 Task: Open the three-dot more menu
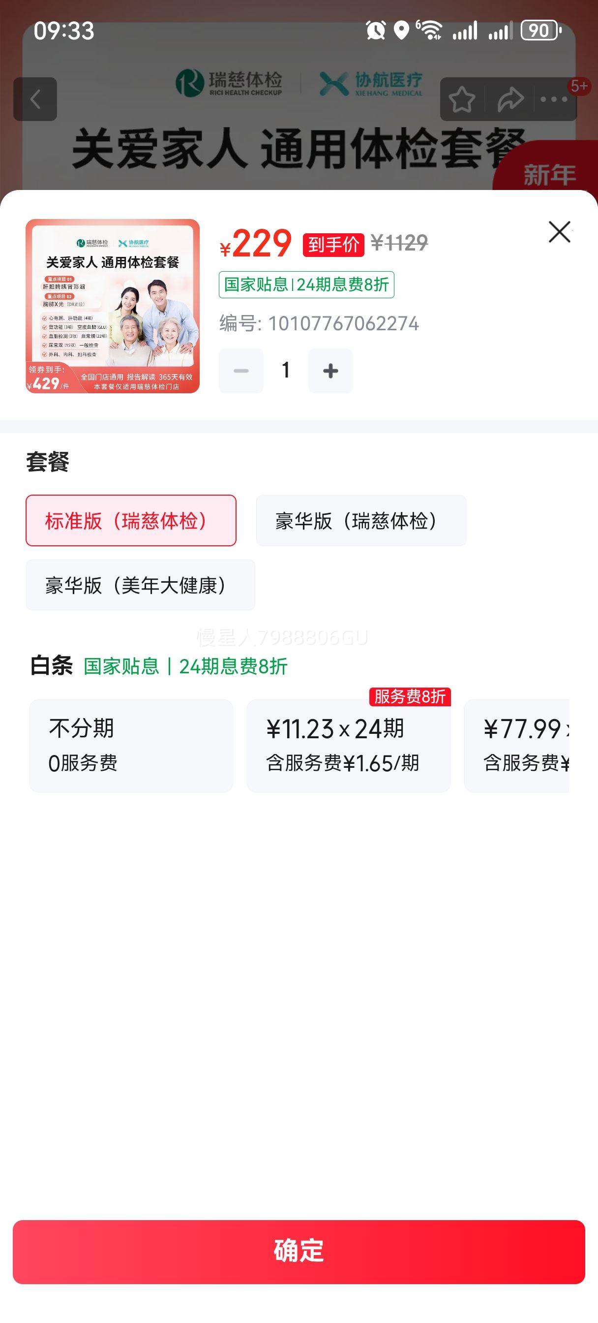554,99
